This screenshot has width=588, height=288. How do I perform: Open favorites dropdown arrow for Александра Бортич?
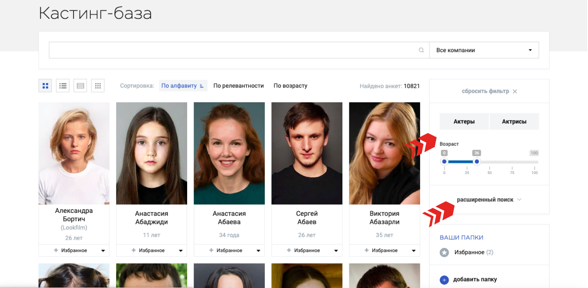[103, 251]
